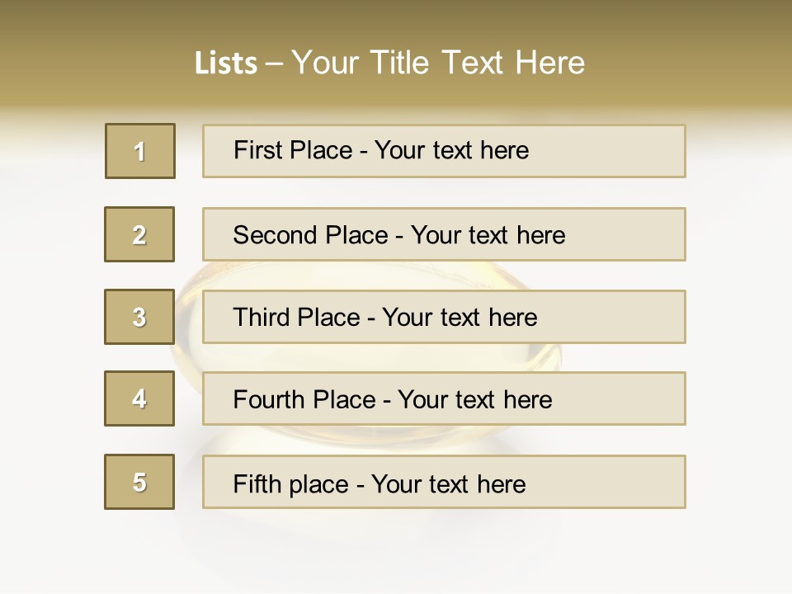Screen dimensions: 792x594
Task: Select the Third Place text bar
Action: pos(444,317)
